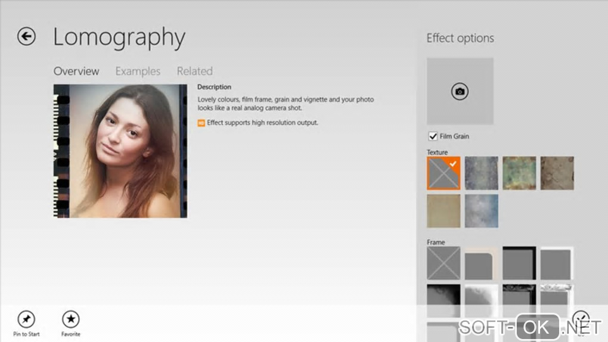
Task: Pin effect to Start
Action: pyautogui.click(x=26, y=324)
